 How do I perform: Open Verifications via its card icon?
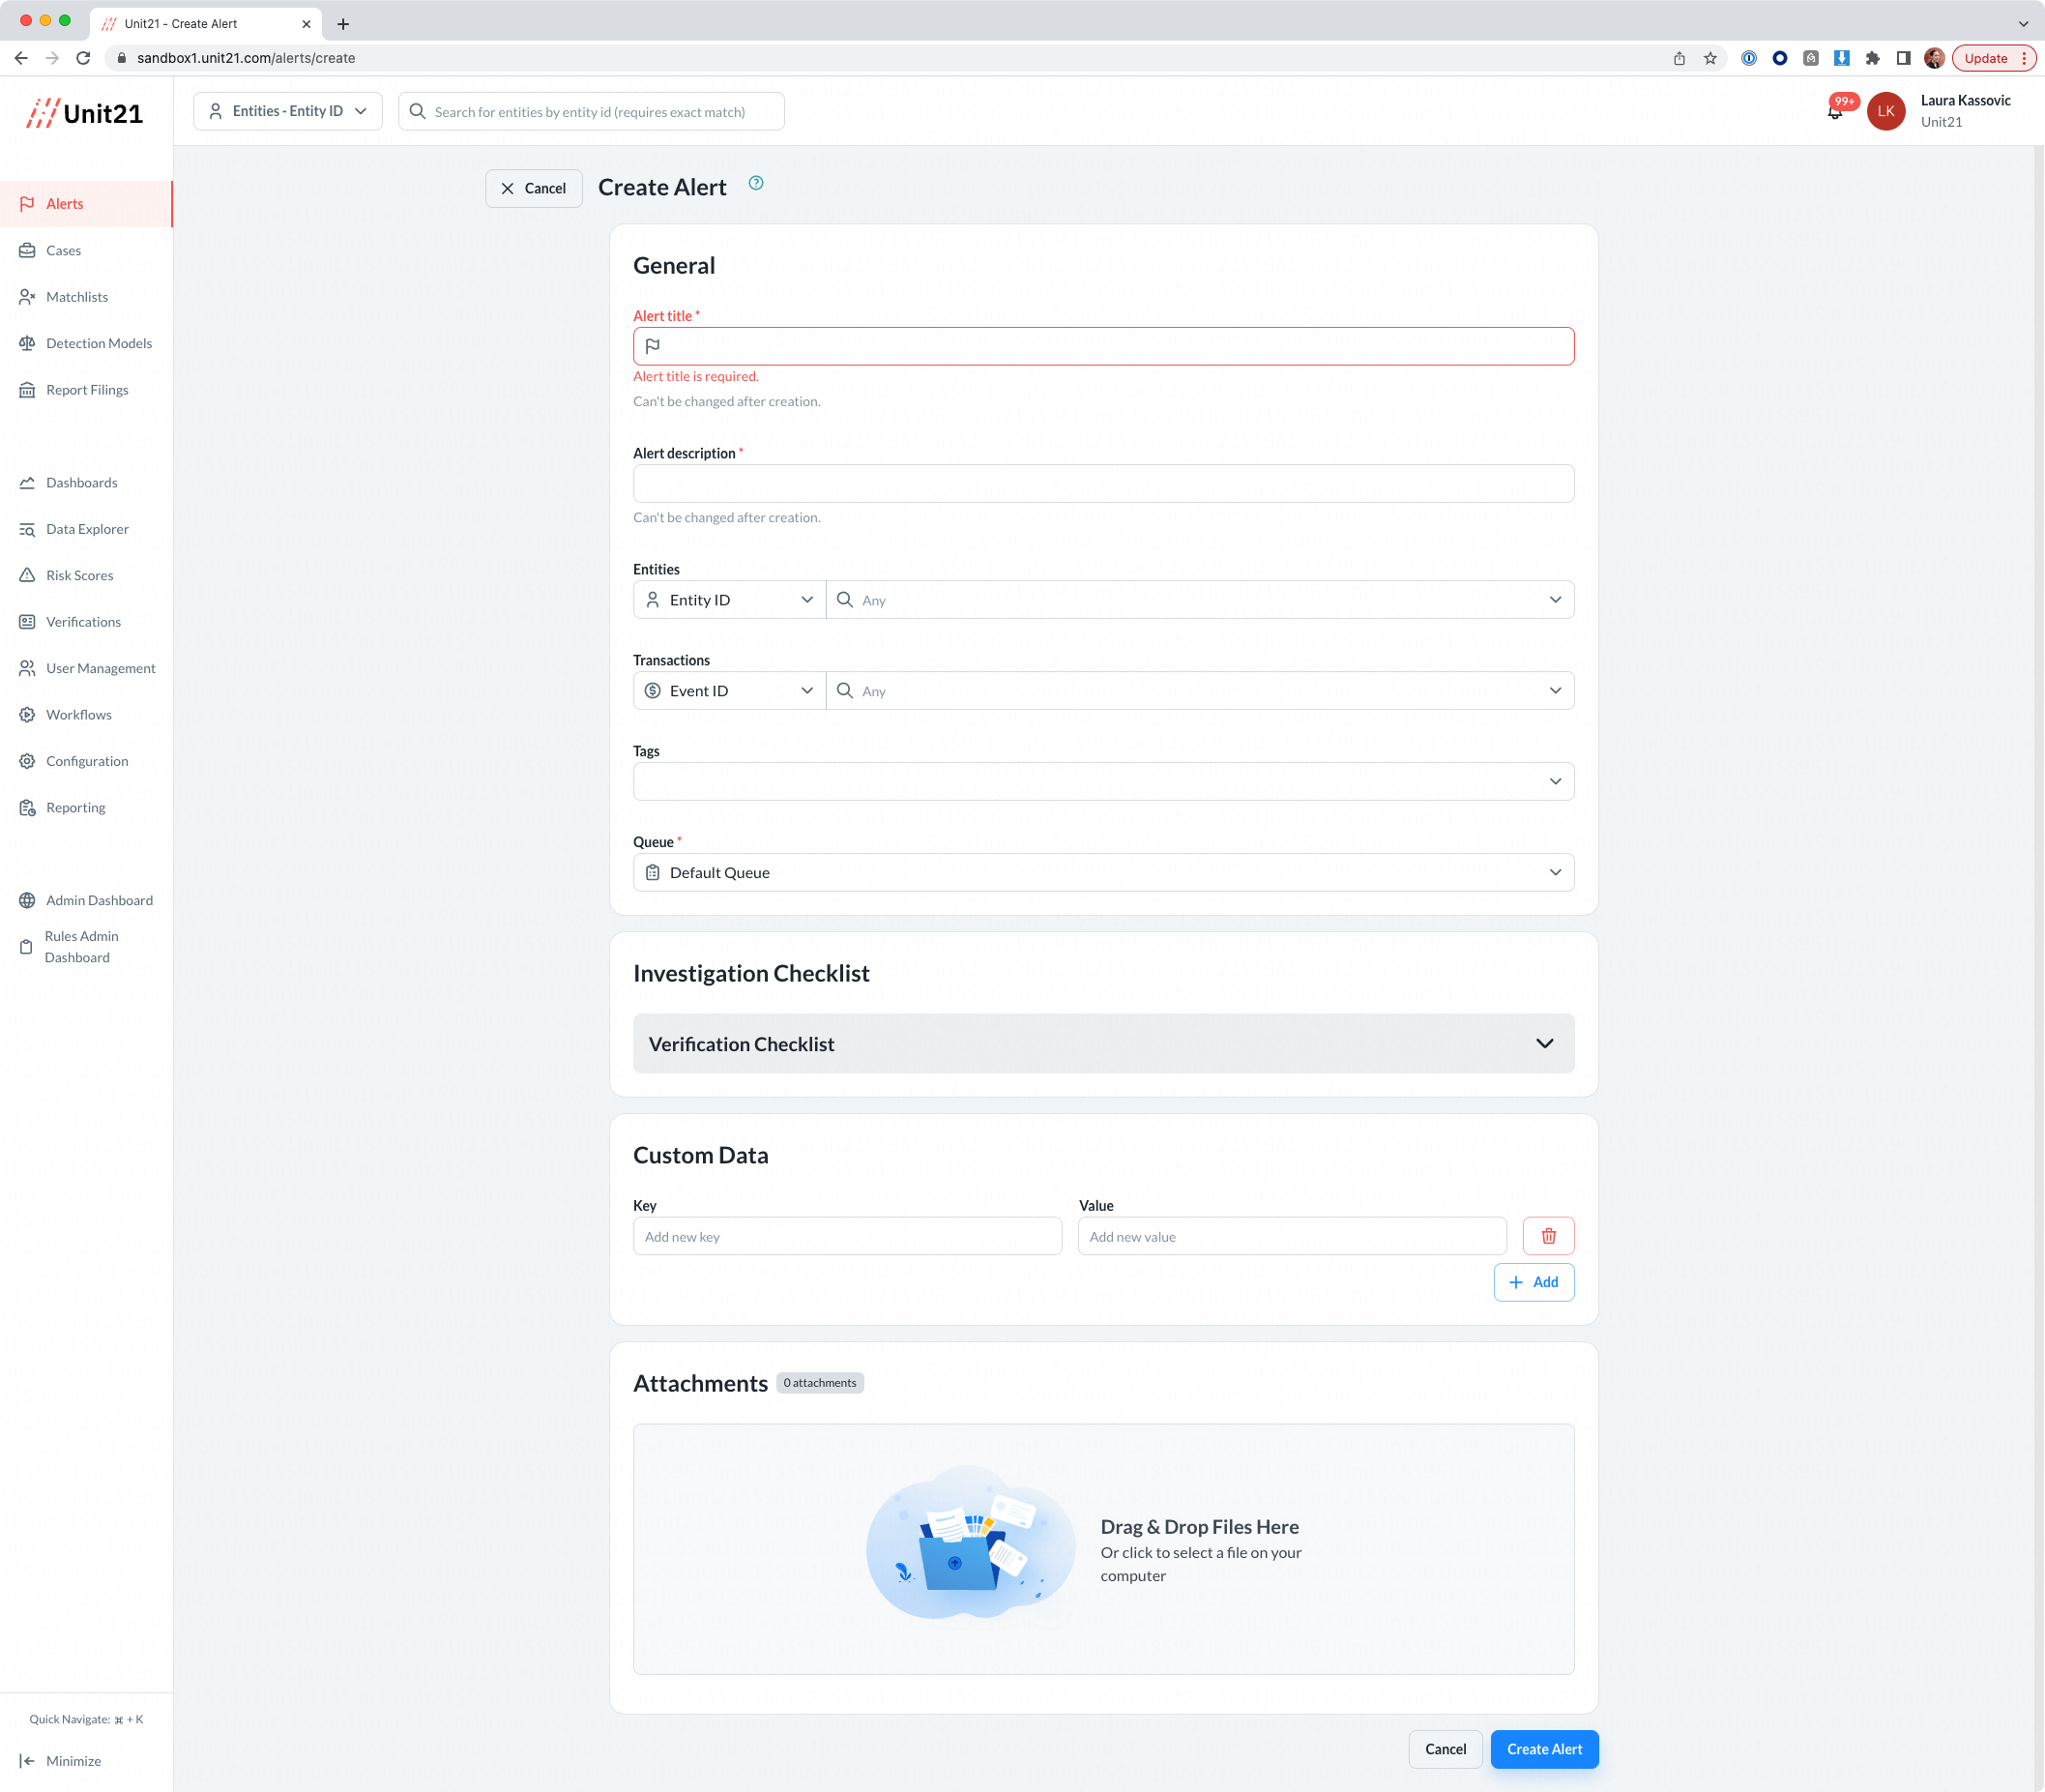tap(29, 621)
